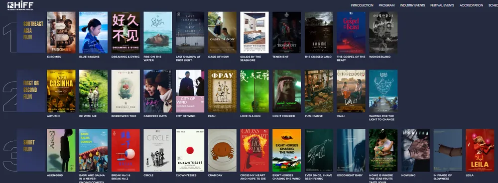
Task: Open the Howling poster
Action: tap(415, 150)
